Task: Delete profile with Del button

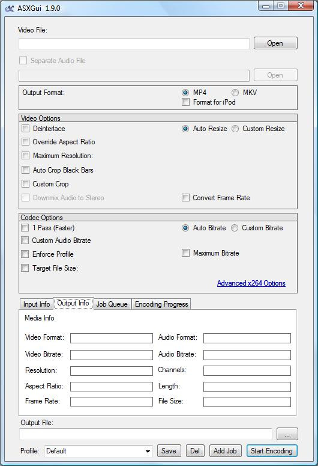Action: click(195, 451)
